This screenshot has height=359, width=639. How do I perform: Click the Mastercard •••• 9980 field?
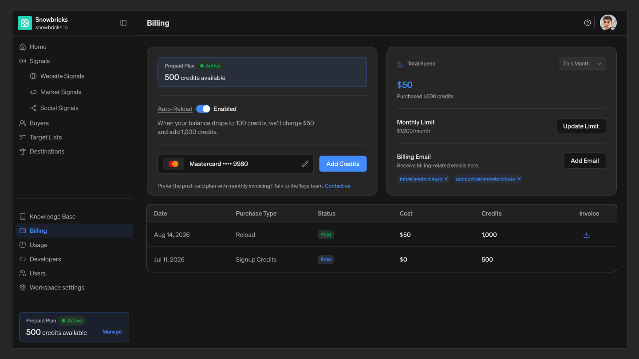pyautogui.click(x=236, y=164)
